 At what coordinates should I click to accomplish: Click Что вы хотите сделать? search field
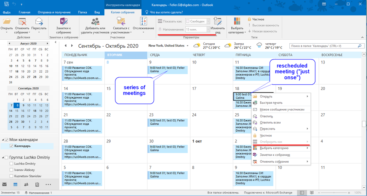[164, 12]
